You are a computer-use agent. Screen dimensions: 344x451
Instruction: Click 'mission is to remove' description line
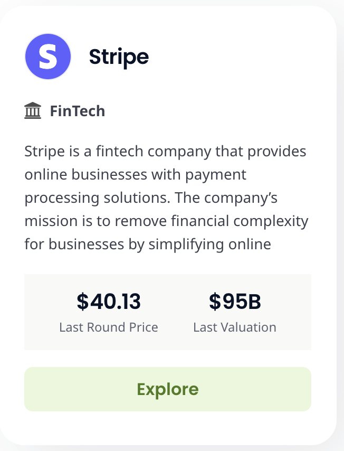click(96, 221)
